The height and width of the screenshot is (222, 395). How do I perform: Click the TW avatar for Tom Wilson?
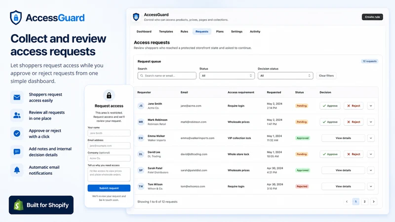(141, 186)
